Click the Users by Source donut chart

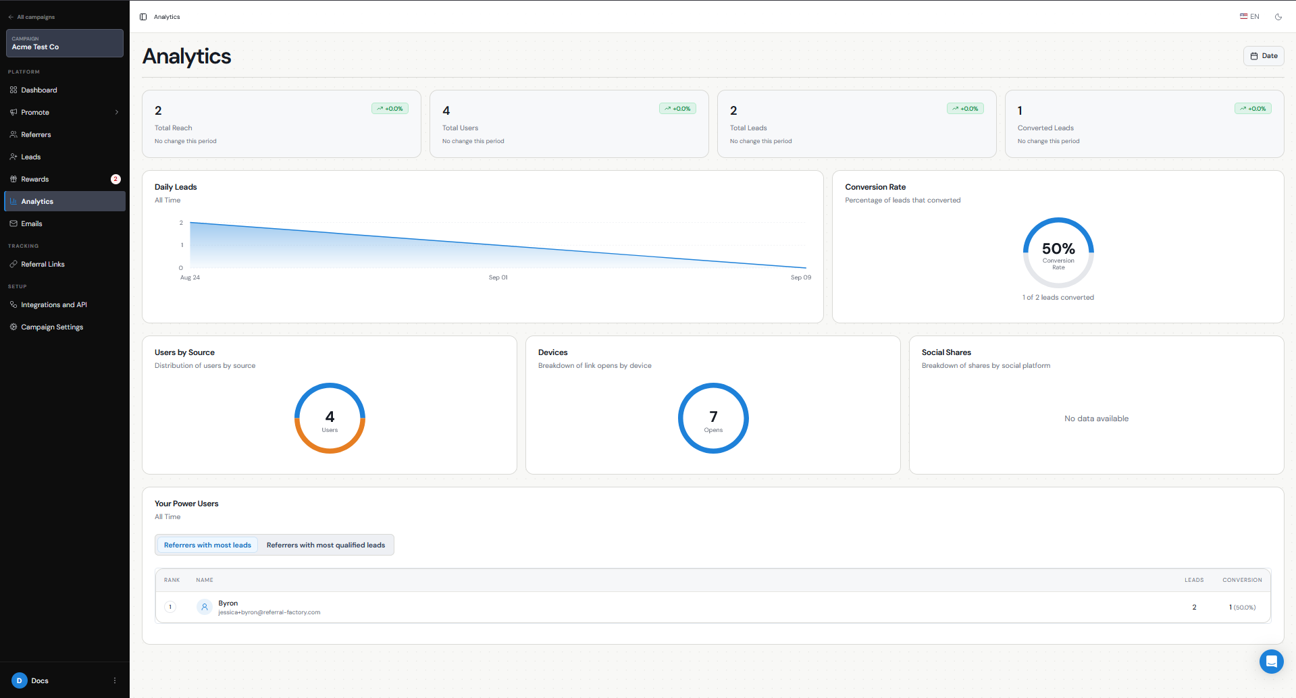[x=330, y=418]
